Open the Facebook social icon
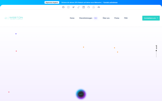This screenshot has width=162, height=101. [63, 7]
